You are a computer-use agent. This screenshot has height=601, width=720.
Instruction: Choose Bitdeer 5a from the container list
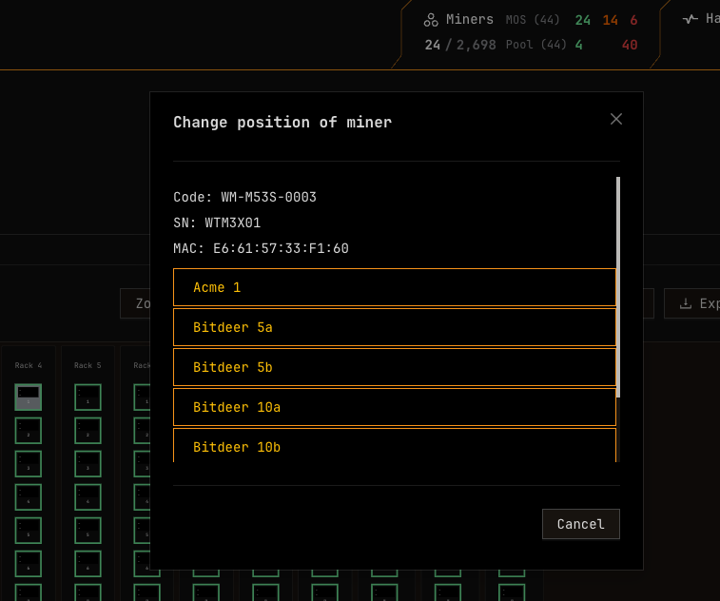pyautogui.click(x=395, y=327)
